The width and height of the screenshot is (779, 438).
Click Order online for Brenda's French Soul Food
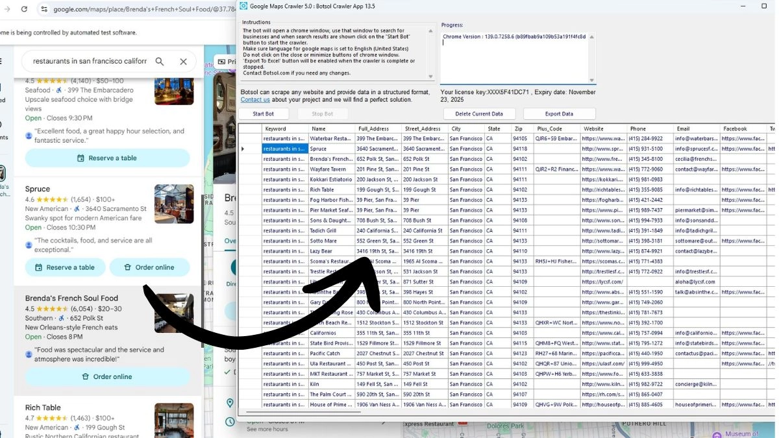coord(108,376)
